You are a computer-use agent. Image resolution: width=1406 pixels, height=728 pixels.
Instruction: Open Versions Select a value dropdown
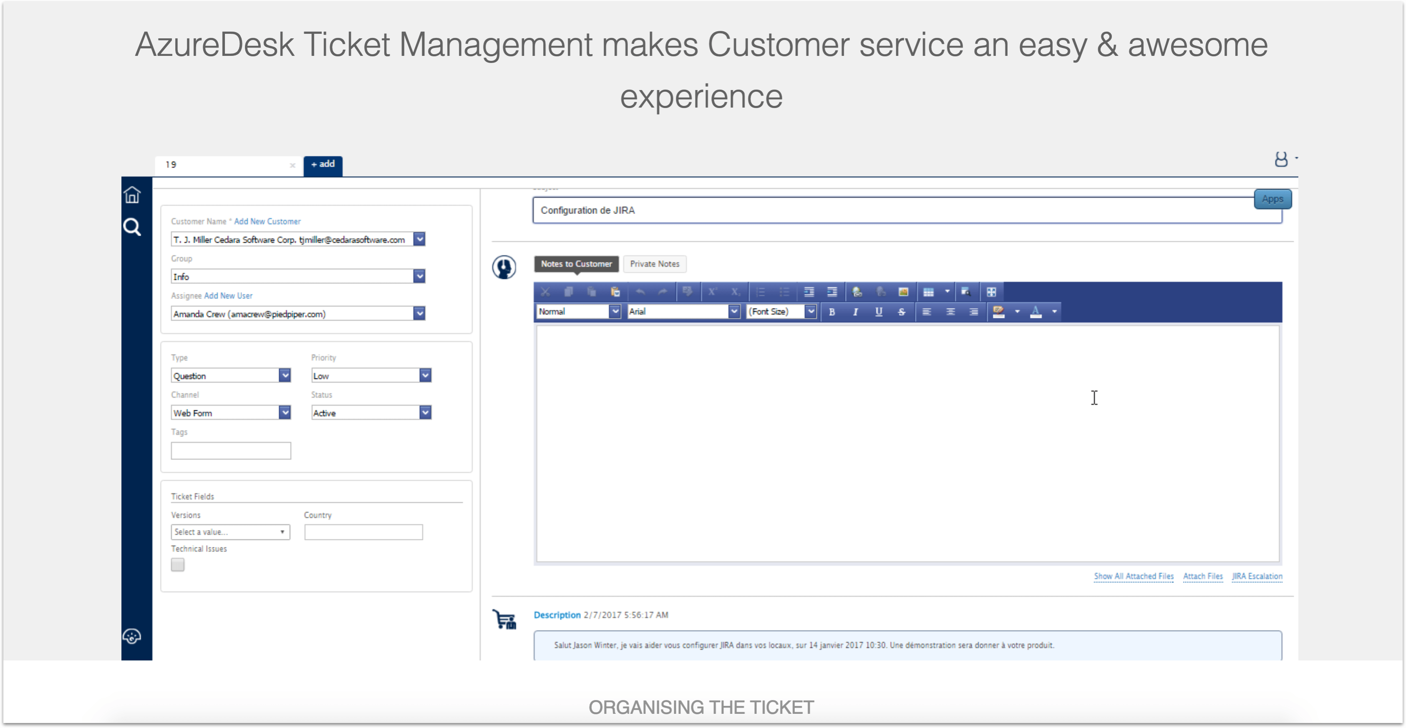click(230, 532)
